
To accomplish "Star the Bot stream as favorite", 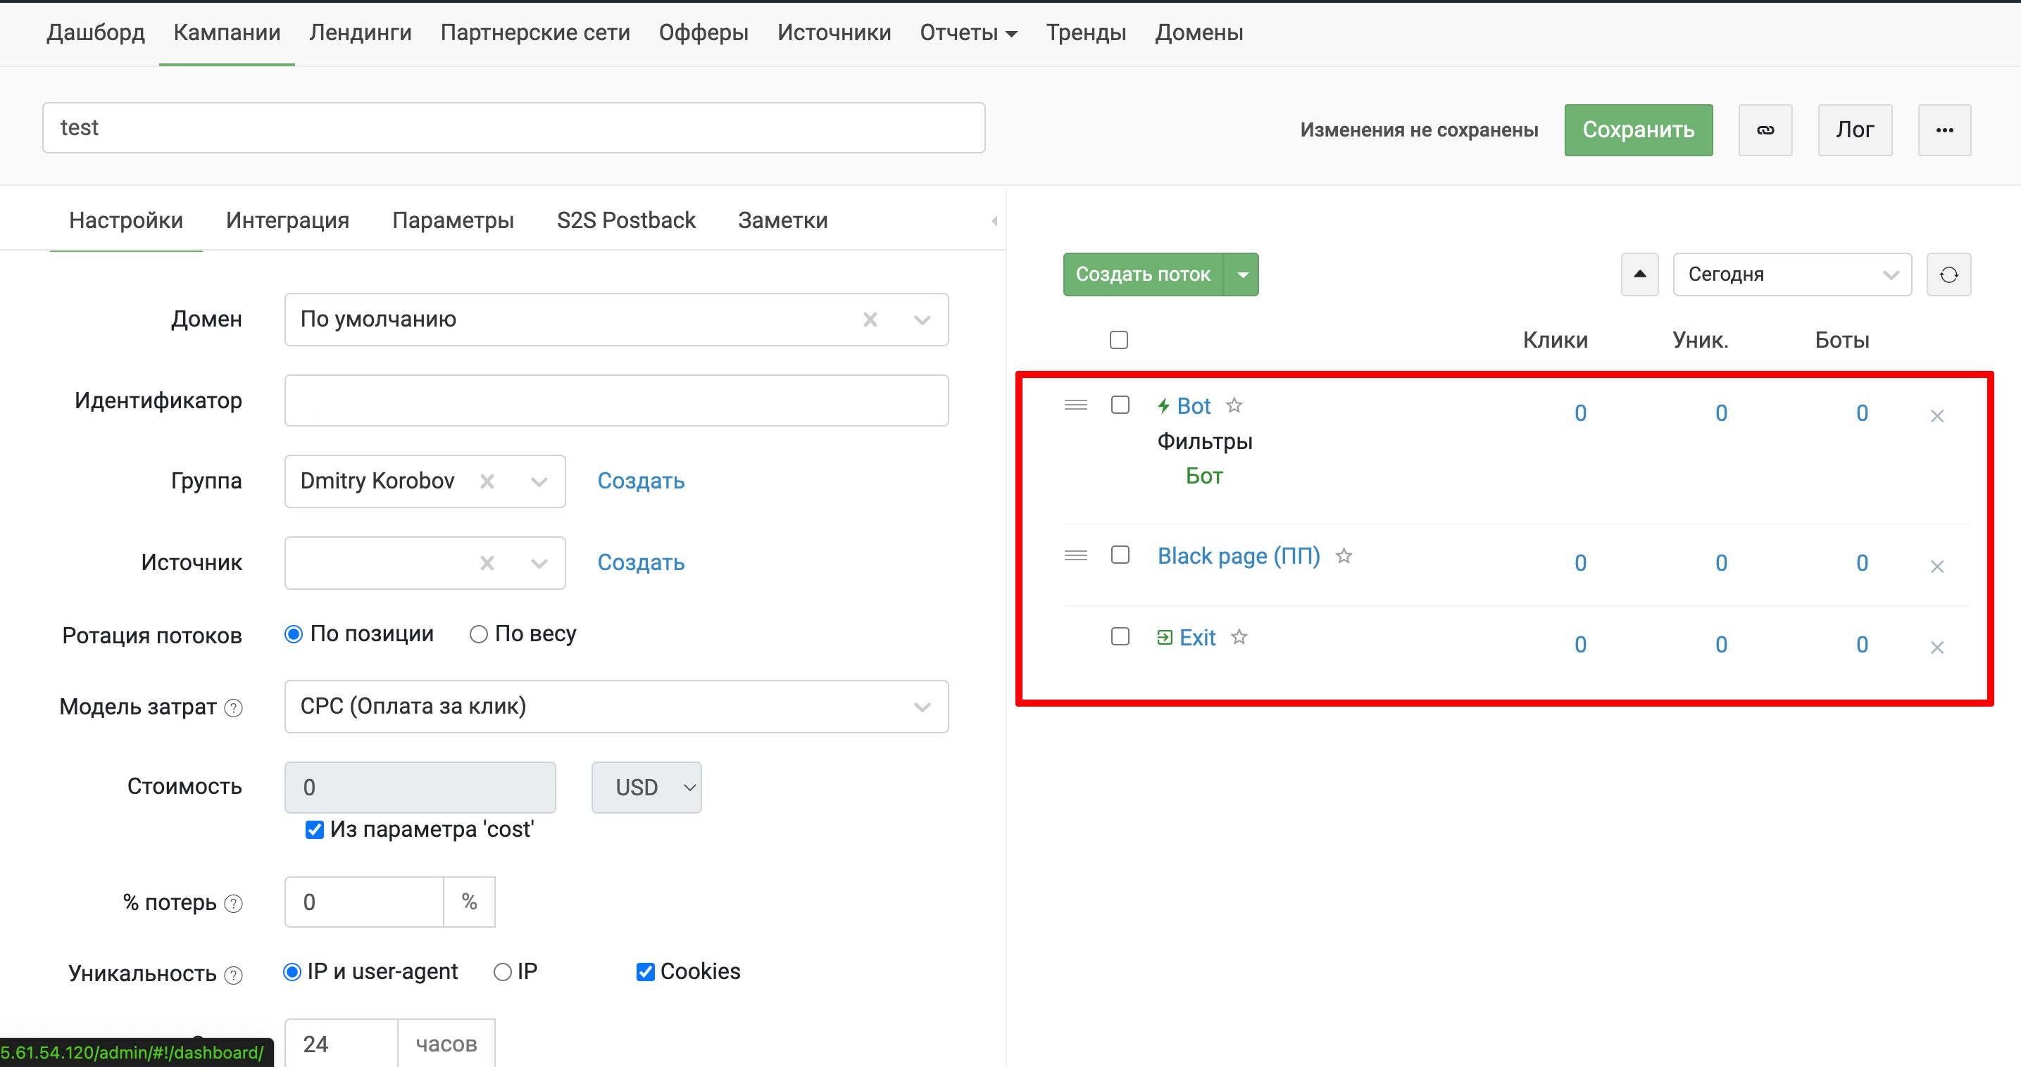I will pos(1234,405).
